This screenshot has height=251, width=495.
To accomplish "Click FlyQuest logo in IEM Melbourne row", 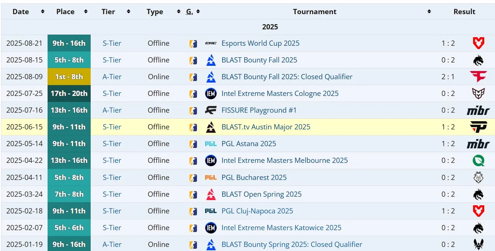I will 478,160.
